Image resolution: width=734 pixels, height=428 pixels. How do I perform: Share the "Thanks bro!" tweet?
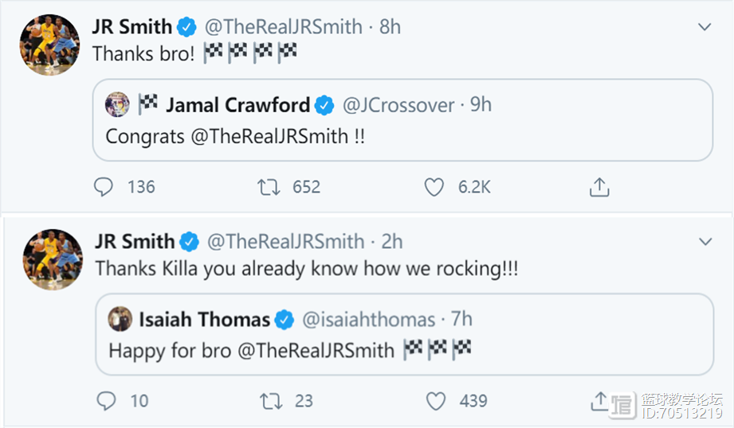click(x=599, y=187)
